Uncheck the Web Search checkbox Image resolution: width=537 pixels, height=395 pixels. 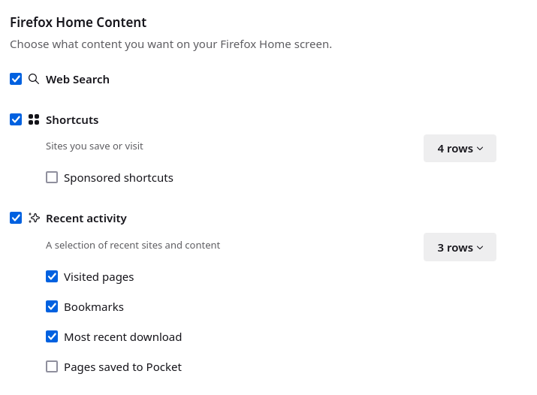coord(16,79)
